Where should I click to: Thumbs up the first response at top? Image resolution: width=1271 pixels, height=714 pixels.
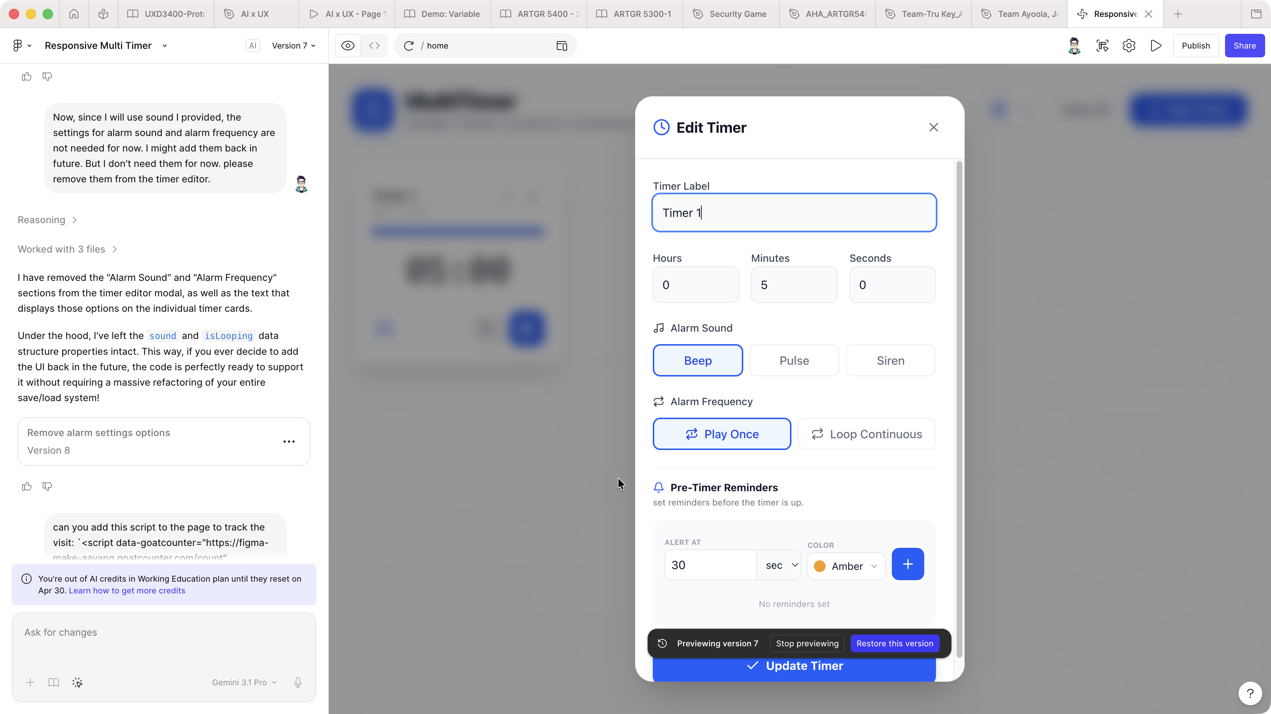point(26,76)
